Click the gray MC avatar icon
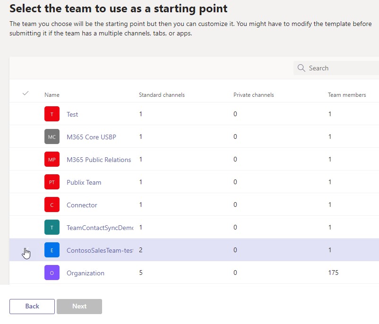 click(52, 137)
